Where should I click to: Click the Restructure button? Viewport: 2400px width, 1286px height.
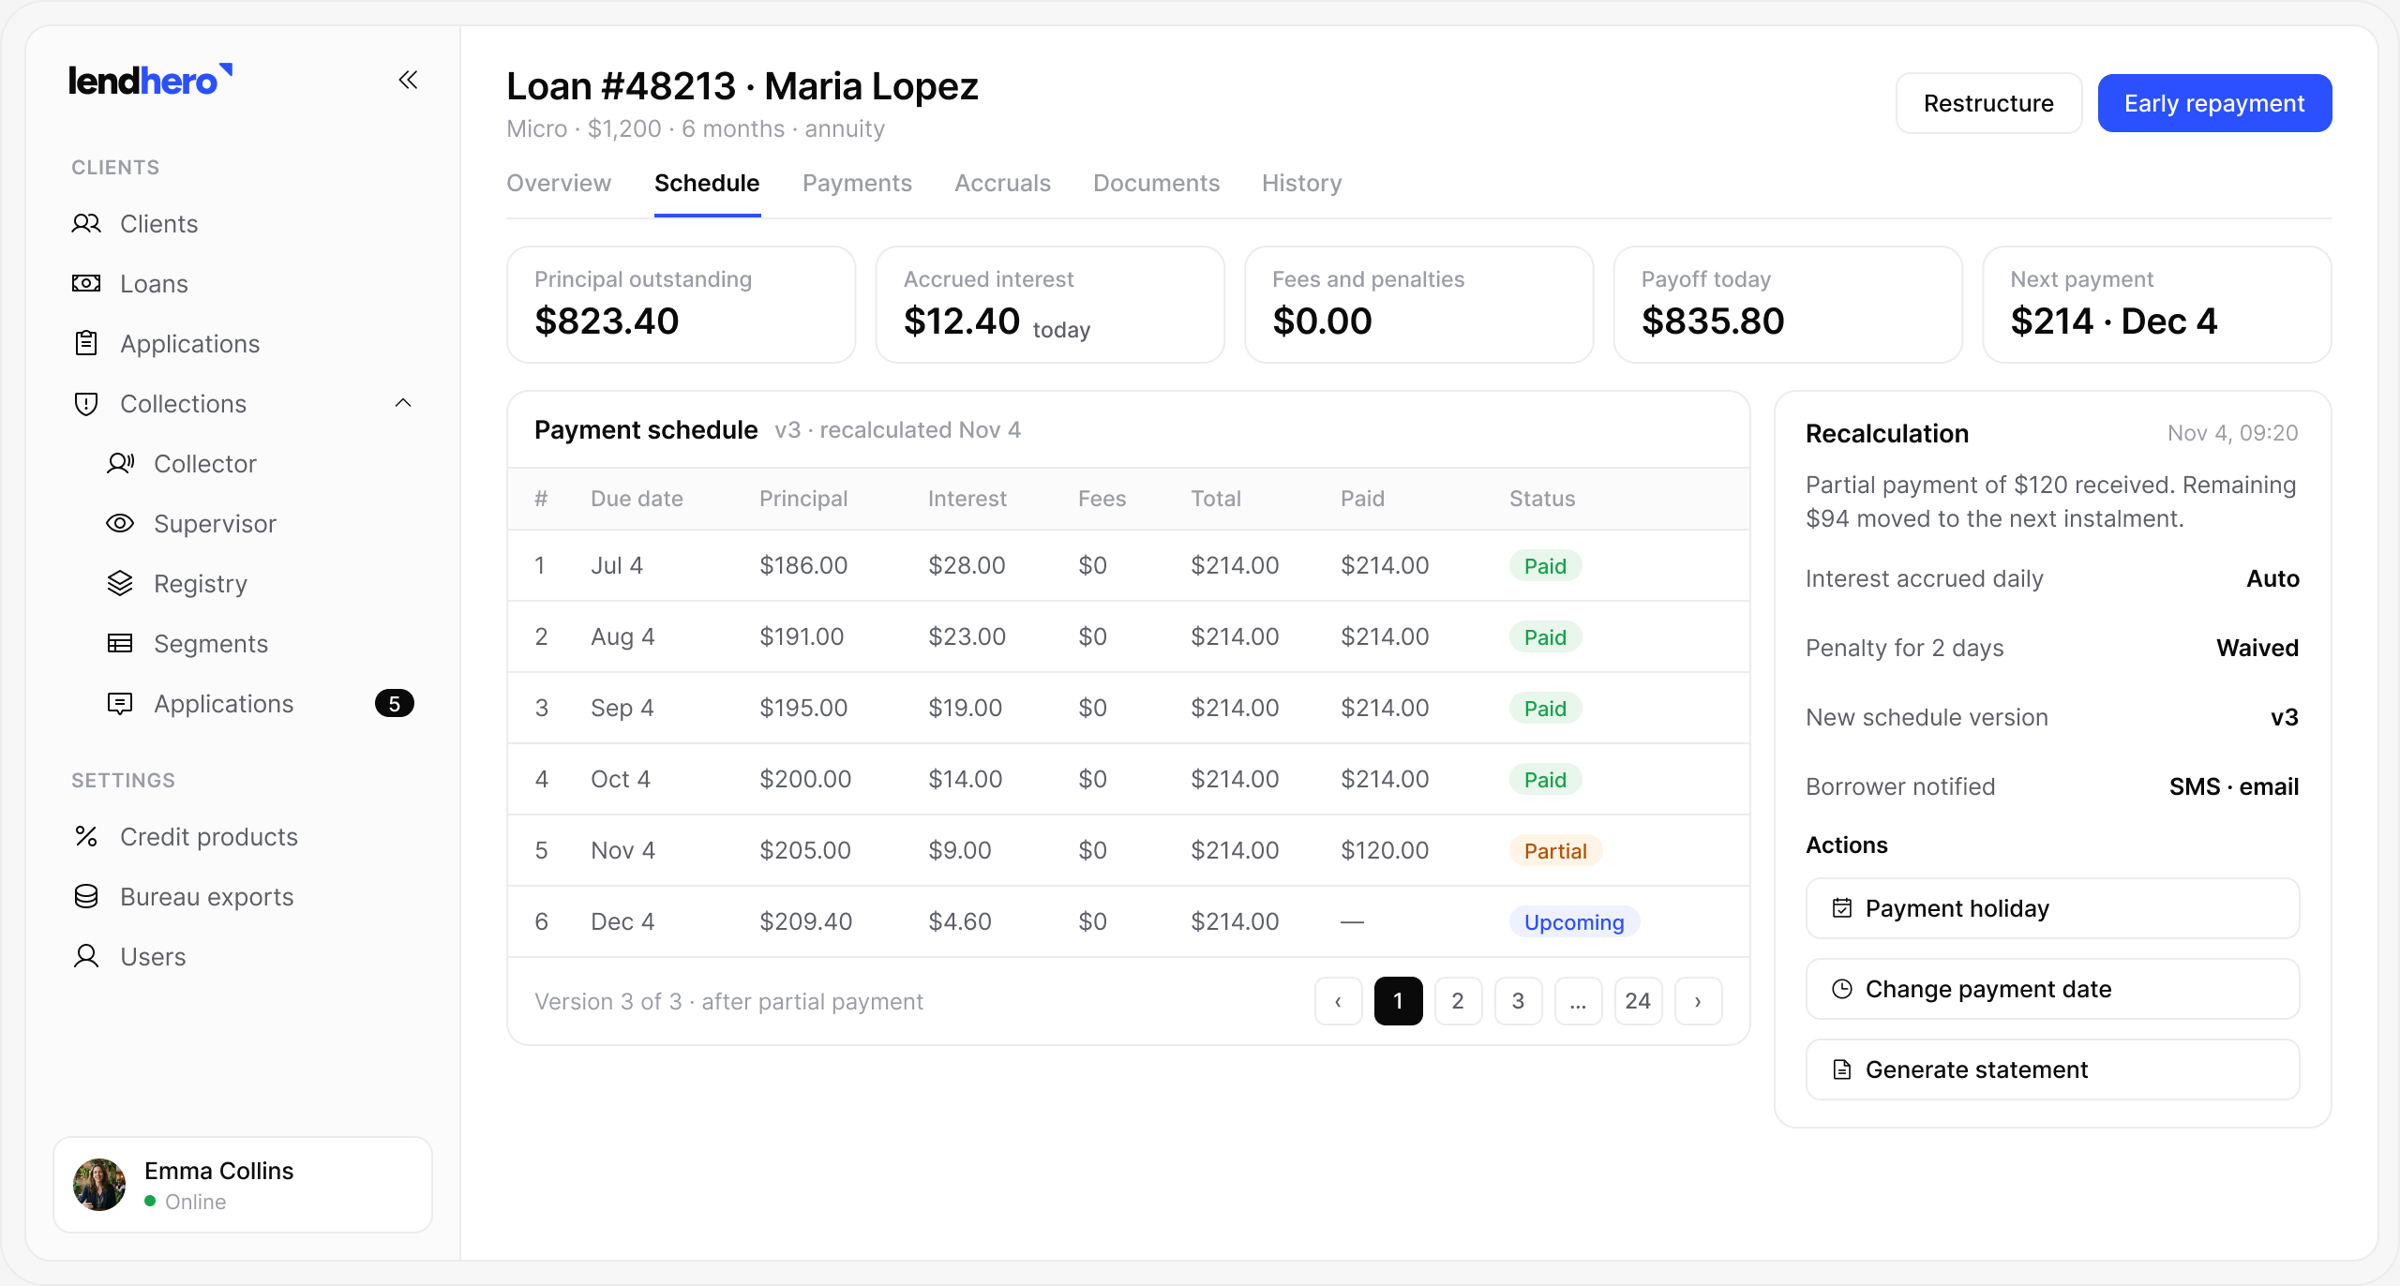[1988, 103]
